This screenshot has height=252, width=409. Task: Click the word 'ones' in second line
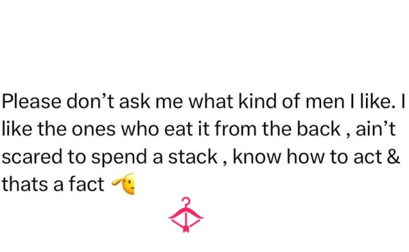(x=93, y=130)
